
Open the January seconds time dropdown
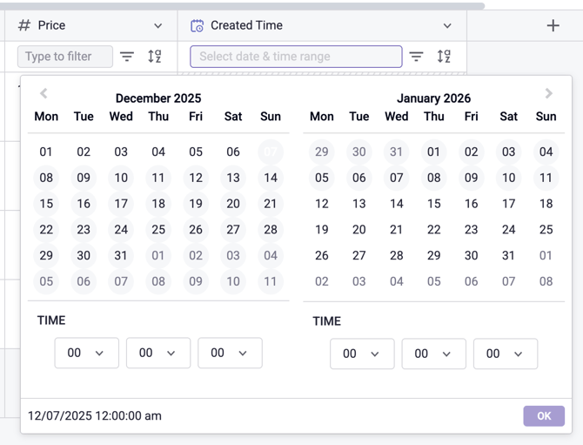505,354
